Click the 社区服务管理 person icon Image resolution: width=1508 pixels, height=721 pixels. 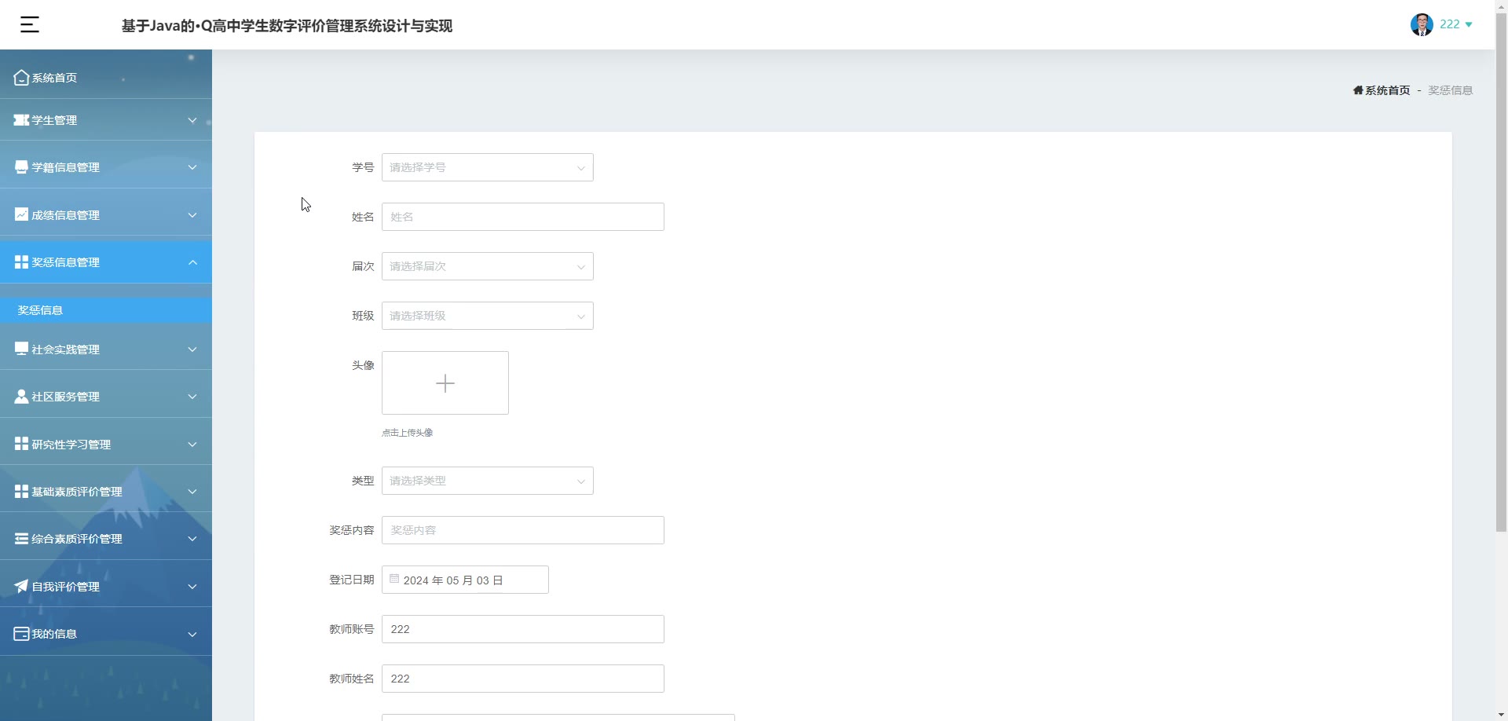pyautogui.click(x=21, y=397)
